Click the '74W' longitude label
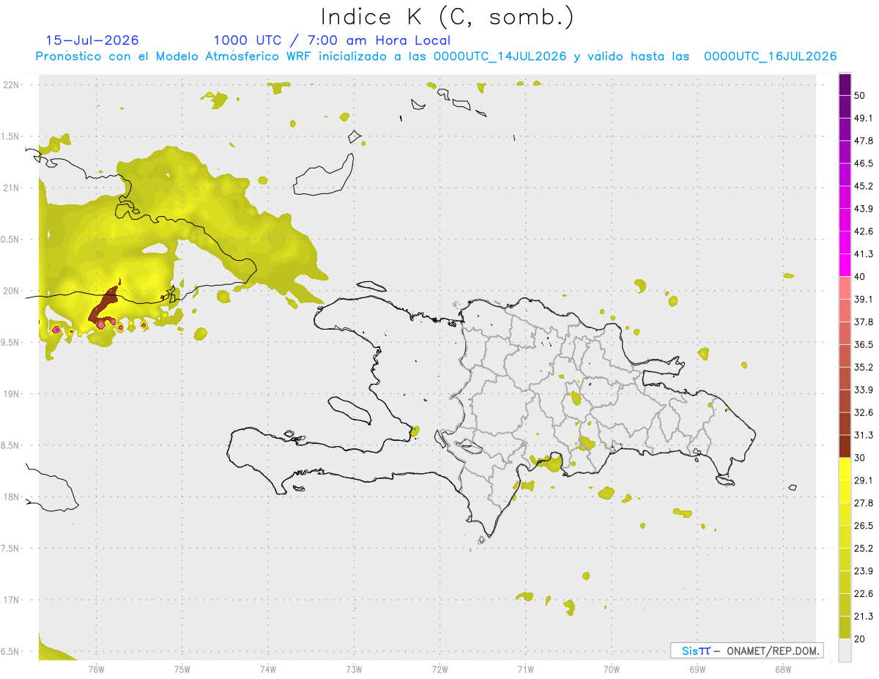This screenshot has height=679, width=879. click(268, 668)
